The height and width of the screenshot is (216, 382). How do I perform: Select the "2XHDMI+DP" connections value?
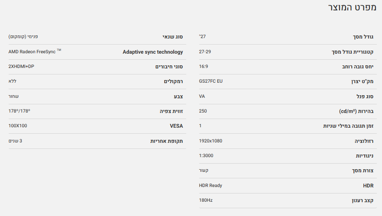click(x=22, y=67)
